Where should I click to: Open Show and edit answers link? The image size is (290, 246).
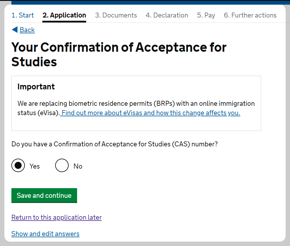click(x=45, y=234)
